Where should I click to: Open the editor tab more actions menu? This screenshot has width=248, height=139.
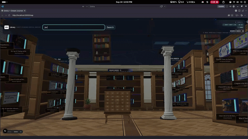click(x=246, y=11)
